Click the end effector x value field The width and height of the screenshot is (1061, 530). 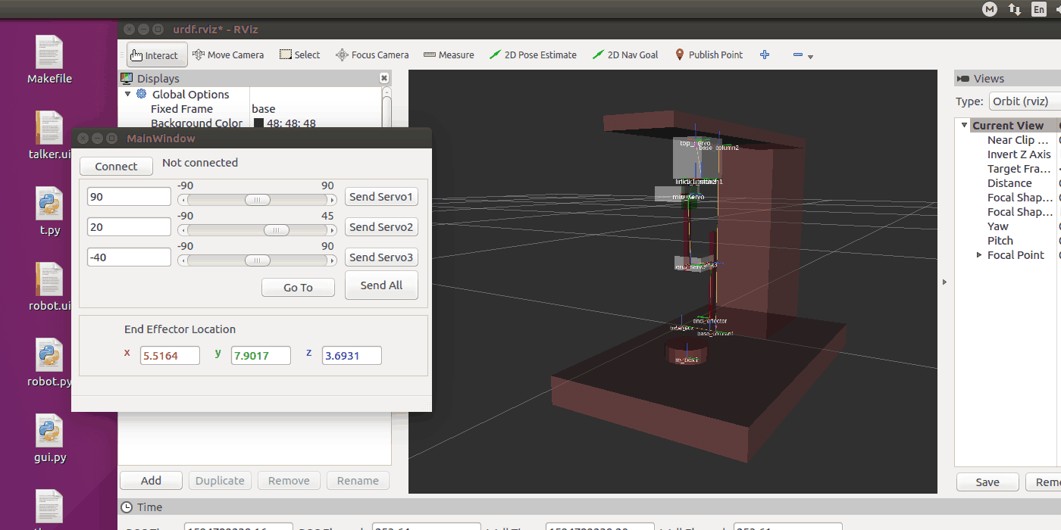pyautogui.click(x=170, y=356)
